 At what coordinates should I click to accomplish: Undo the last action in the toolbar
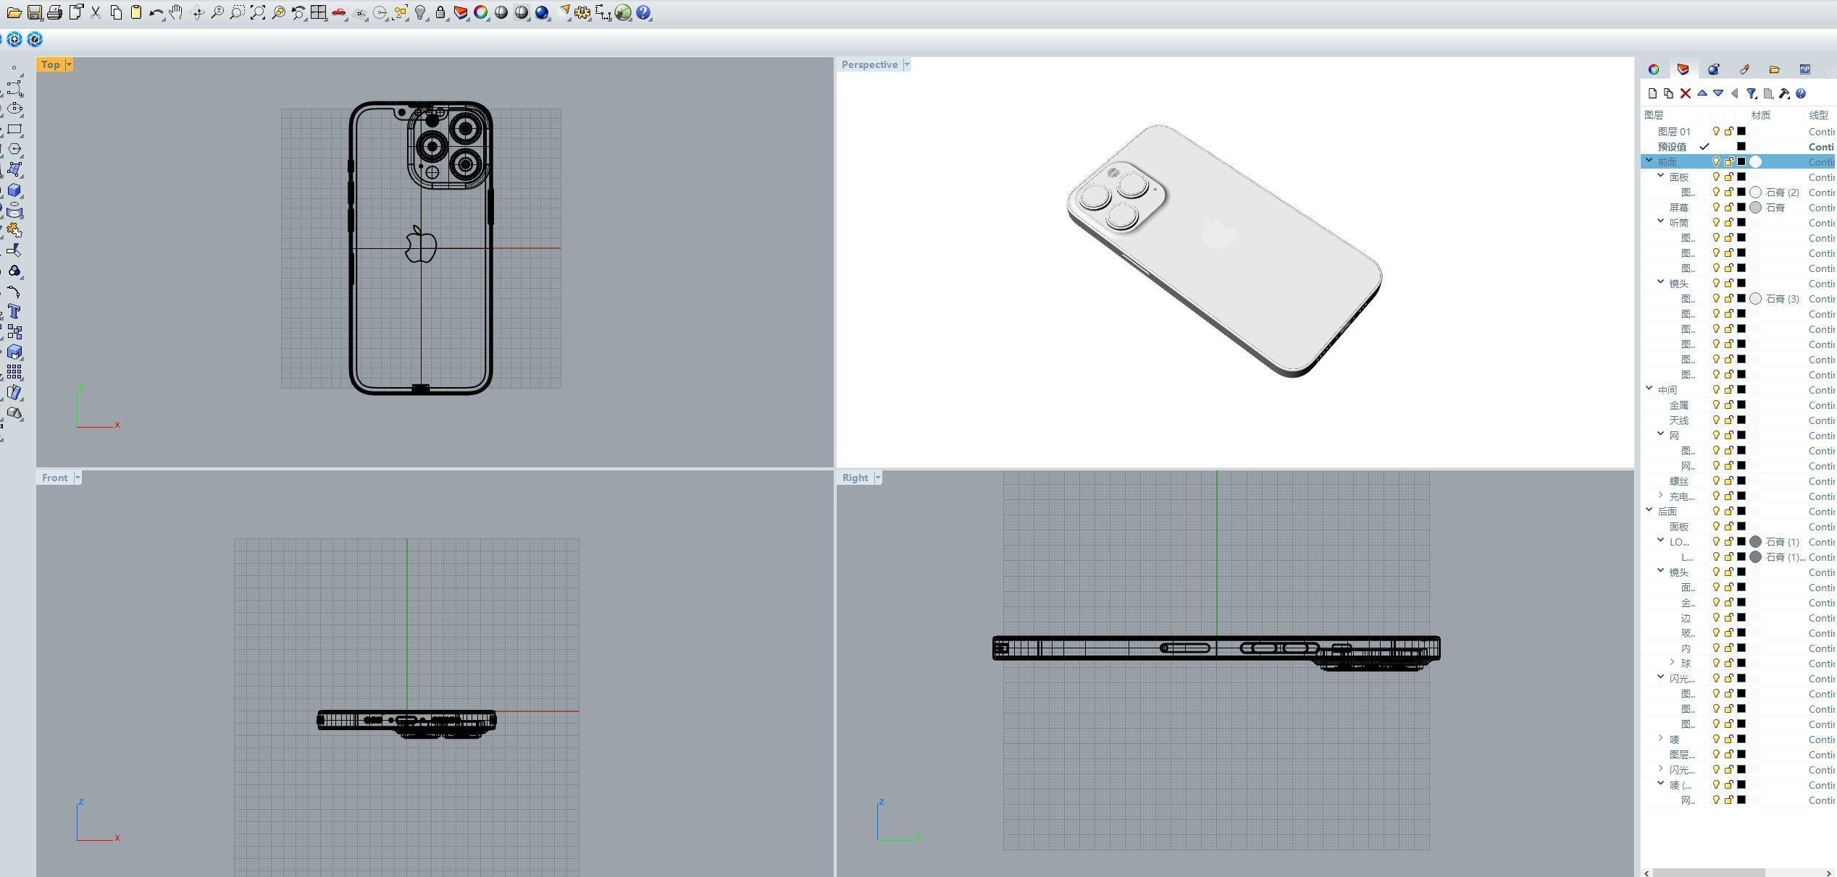(156, 13)
